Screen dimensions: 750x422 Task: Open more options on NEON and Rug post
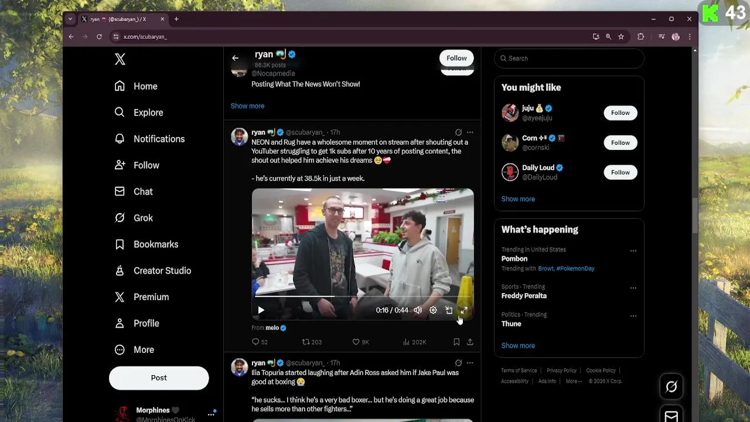(x=470, y=132)
